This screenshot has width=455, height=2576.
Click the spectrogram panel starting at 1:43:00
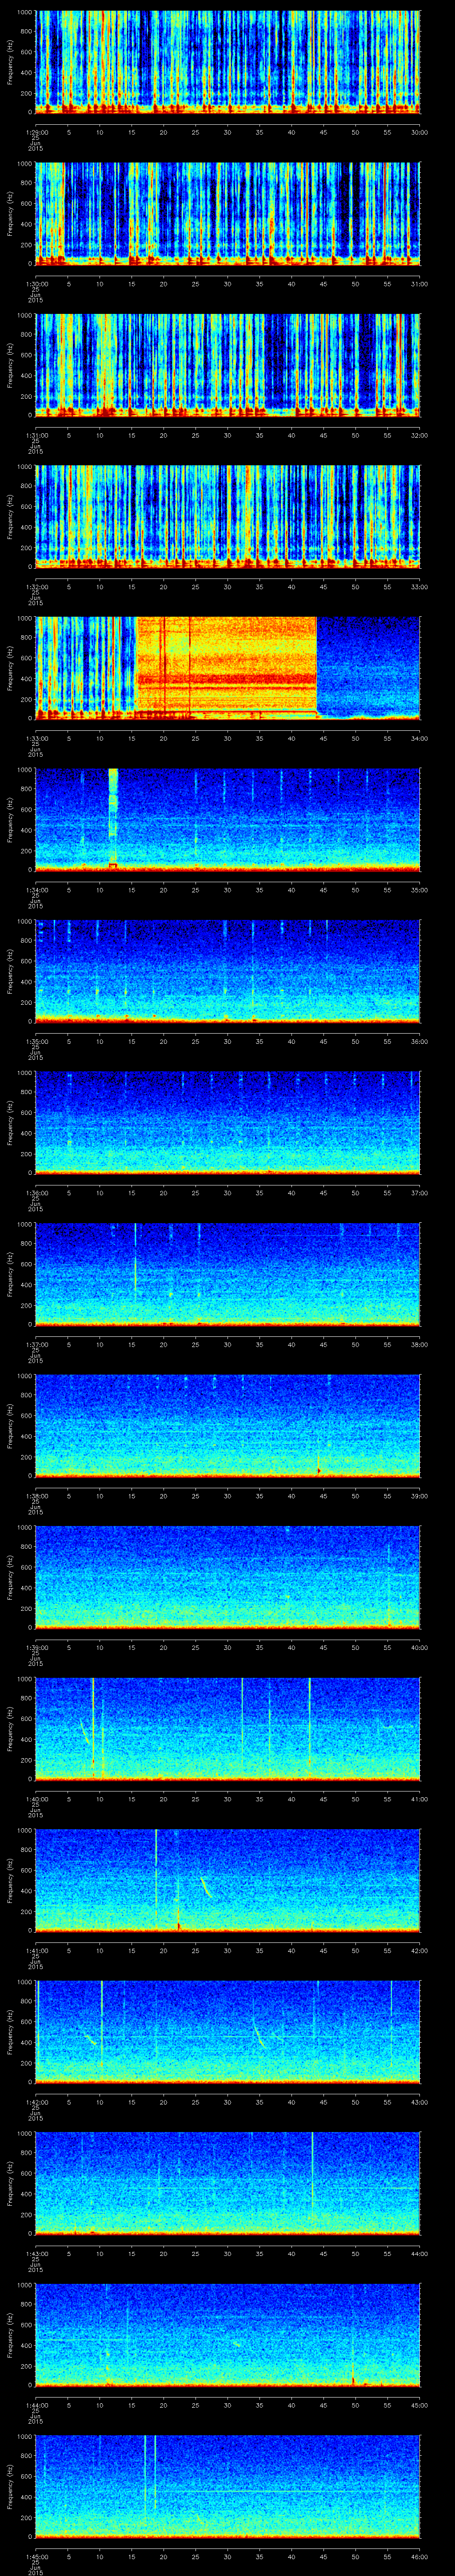coord(227,2183)
